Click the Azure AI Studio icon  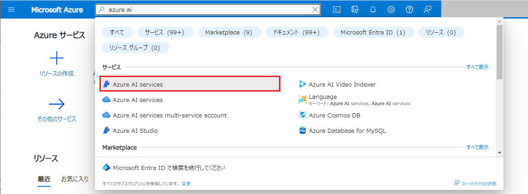(106, 131)
